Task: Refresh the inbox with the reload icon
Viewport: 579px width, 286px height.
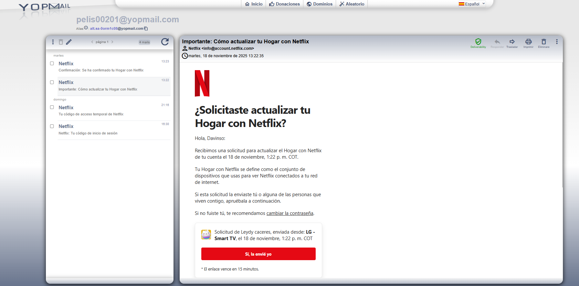Action: (x=165, y=42)
